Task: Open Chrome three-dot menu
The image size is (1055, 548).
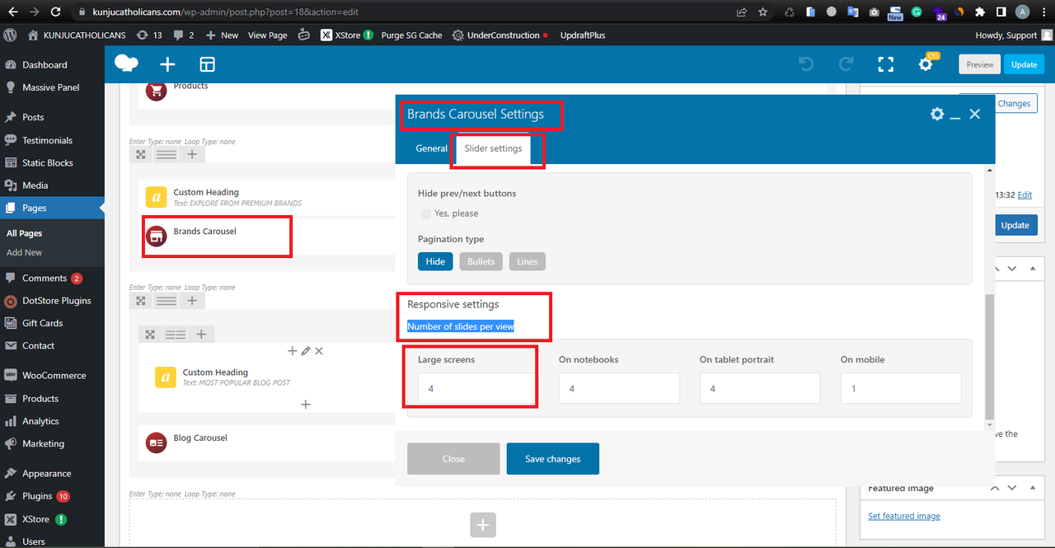Action: click(x=1043, y=12)
